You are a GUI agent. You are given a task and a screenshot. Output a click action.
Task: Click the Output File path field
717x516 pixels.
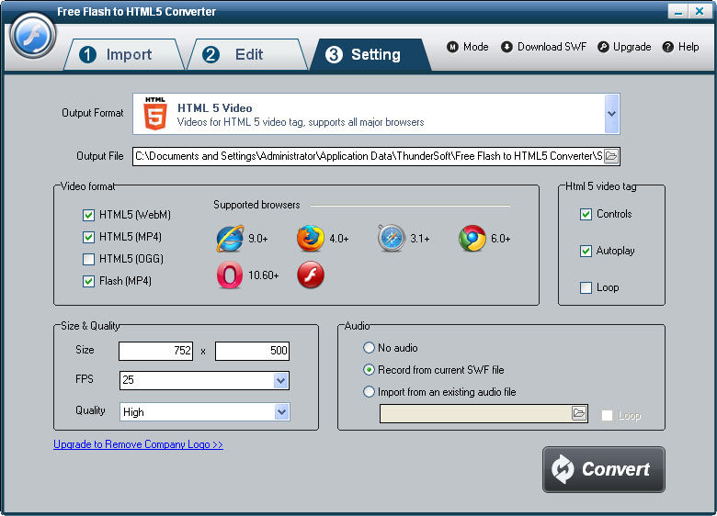[368, 156]
